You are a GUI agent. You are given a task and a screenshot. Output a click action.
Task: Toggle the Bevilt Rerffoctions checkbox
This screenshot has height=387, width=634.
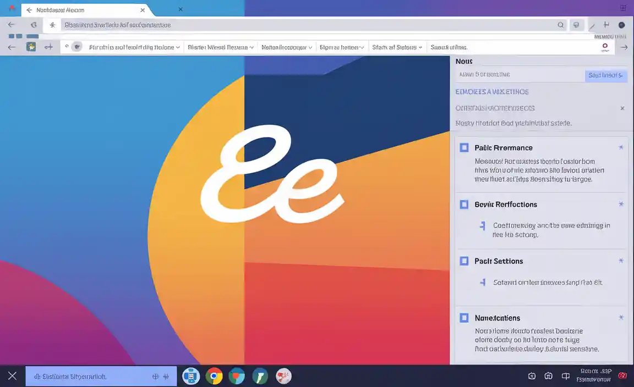(x=464, y=204)
